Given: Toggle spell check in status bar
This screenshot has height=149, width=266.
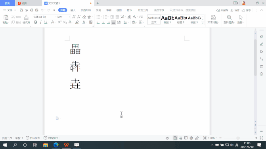Looking at the screenshot, I should pyautogui.click(x=33, y=138).
